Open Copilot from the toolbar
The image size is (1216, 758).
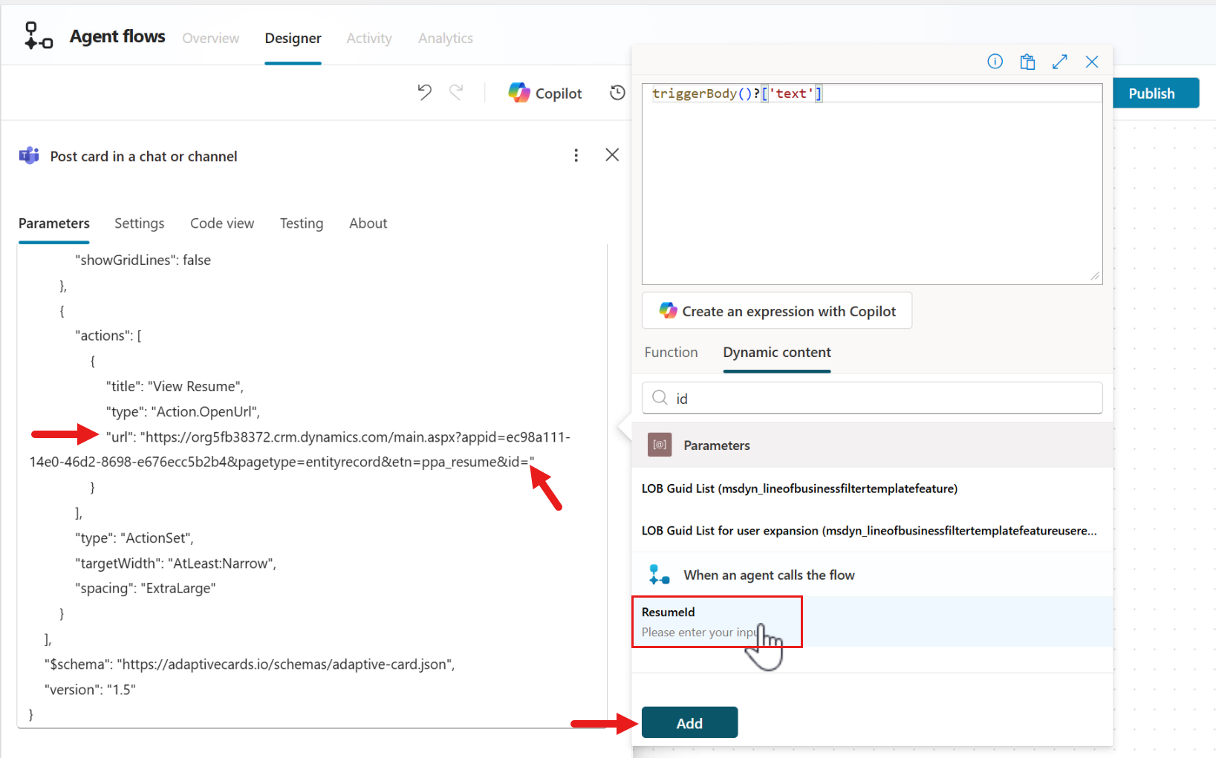(545, 94)
